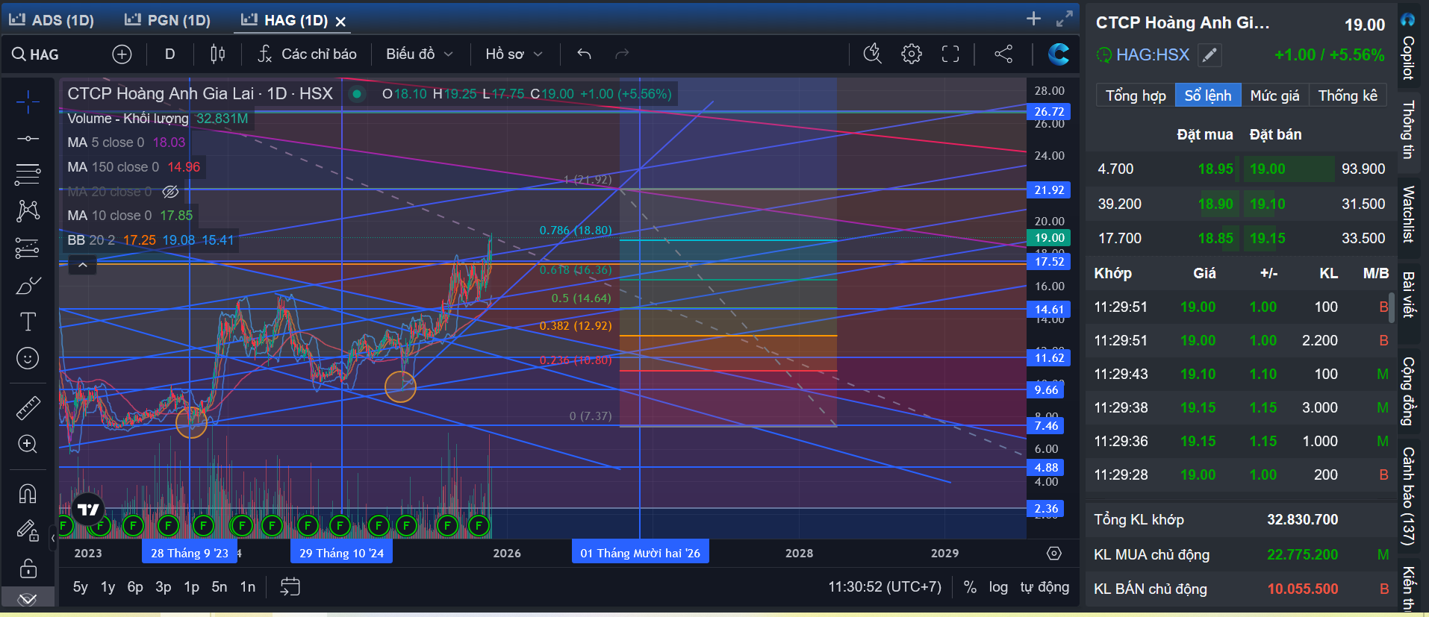Toggle log scale

(x=998, y=587)
